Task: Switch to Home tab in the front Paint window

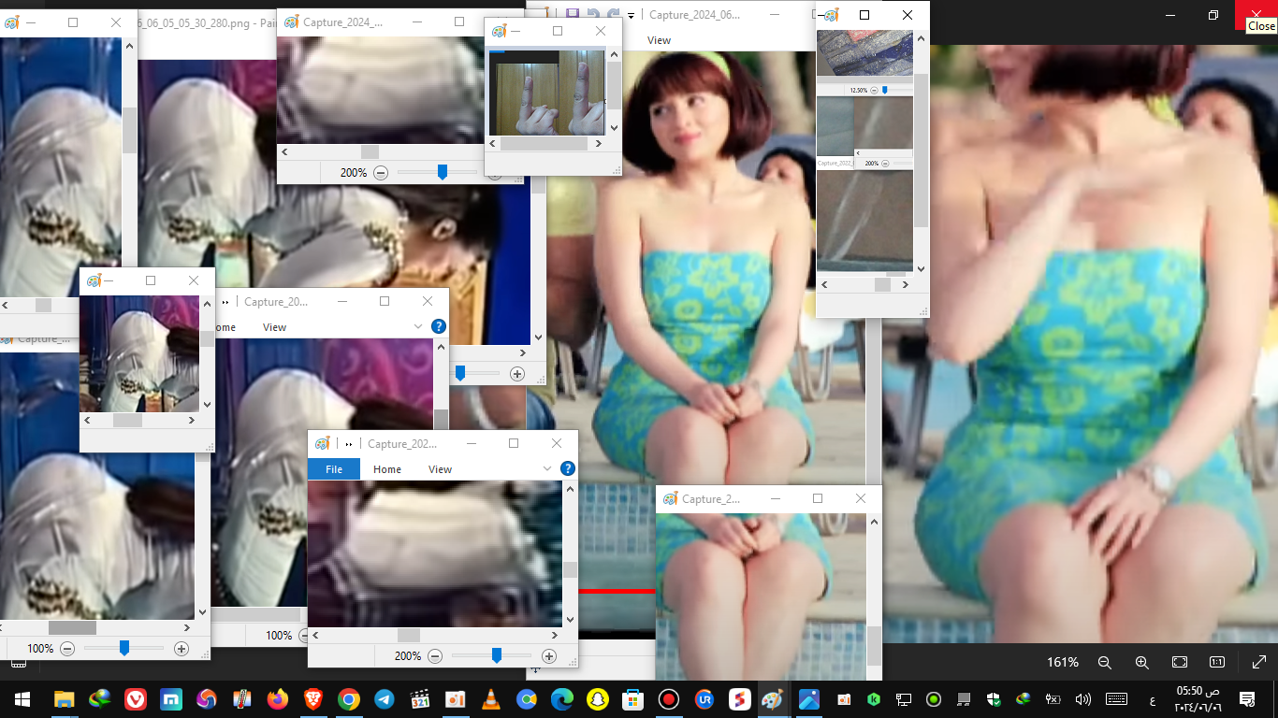Action: tap(386, 469)
